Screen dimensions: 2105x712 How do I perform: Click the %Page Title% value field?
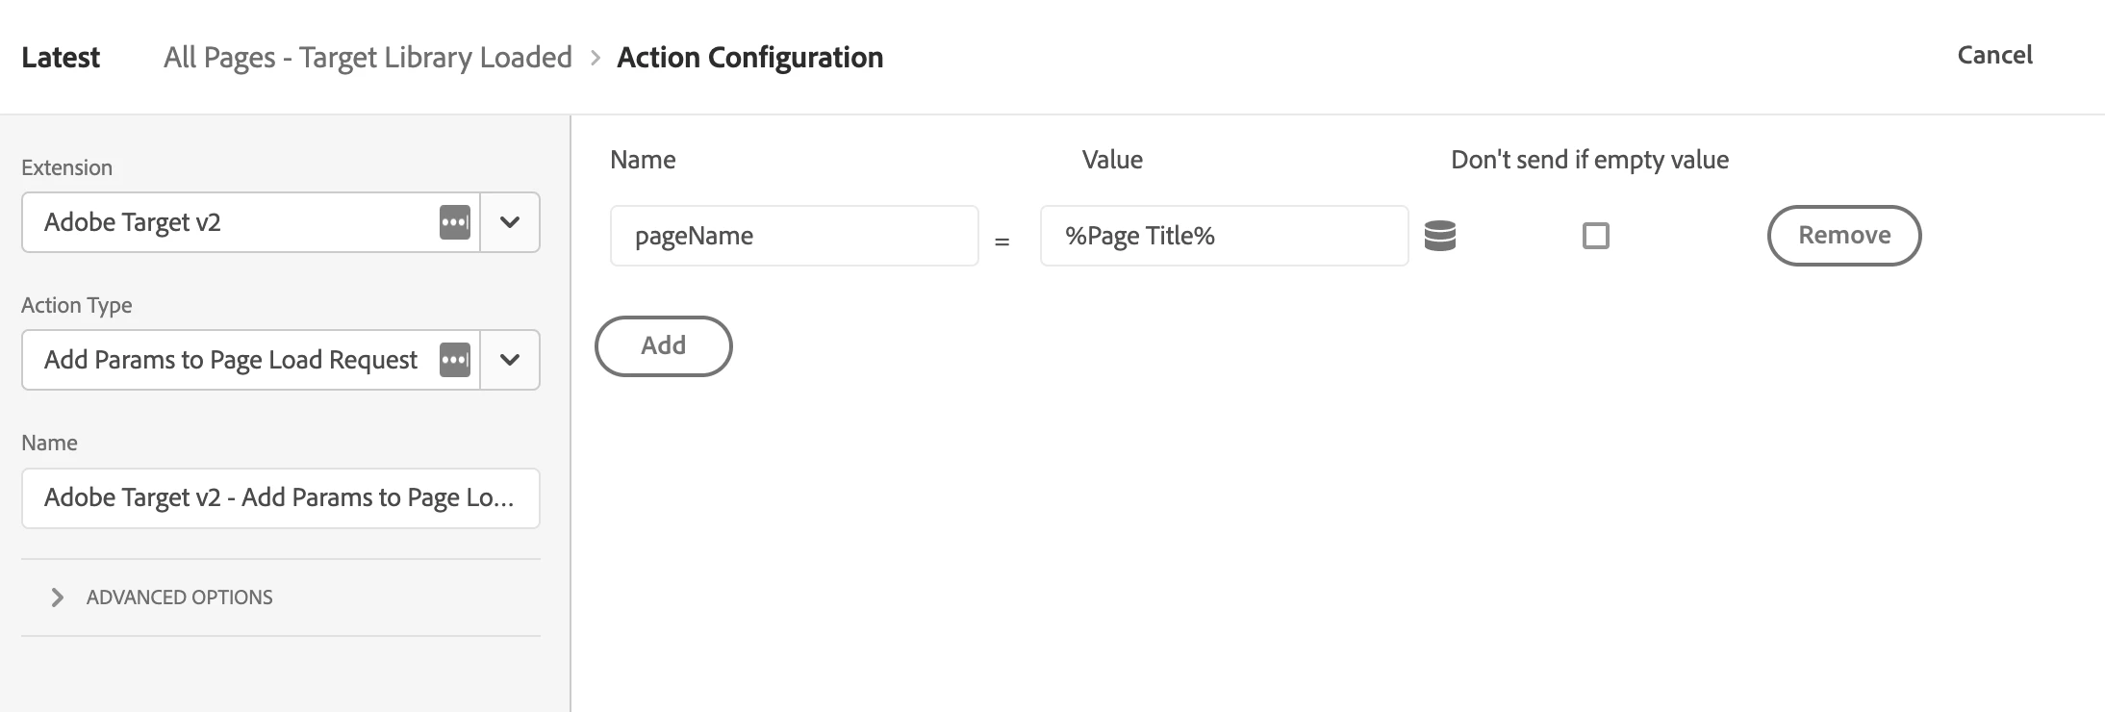click(1224, 236)
